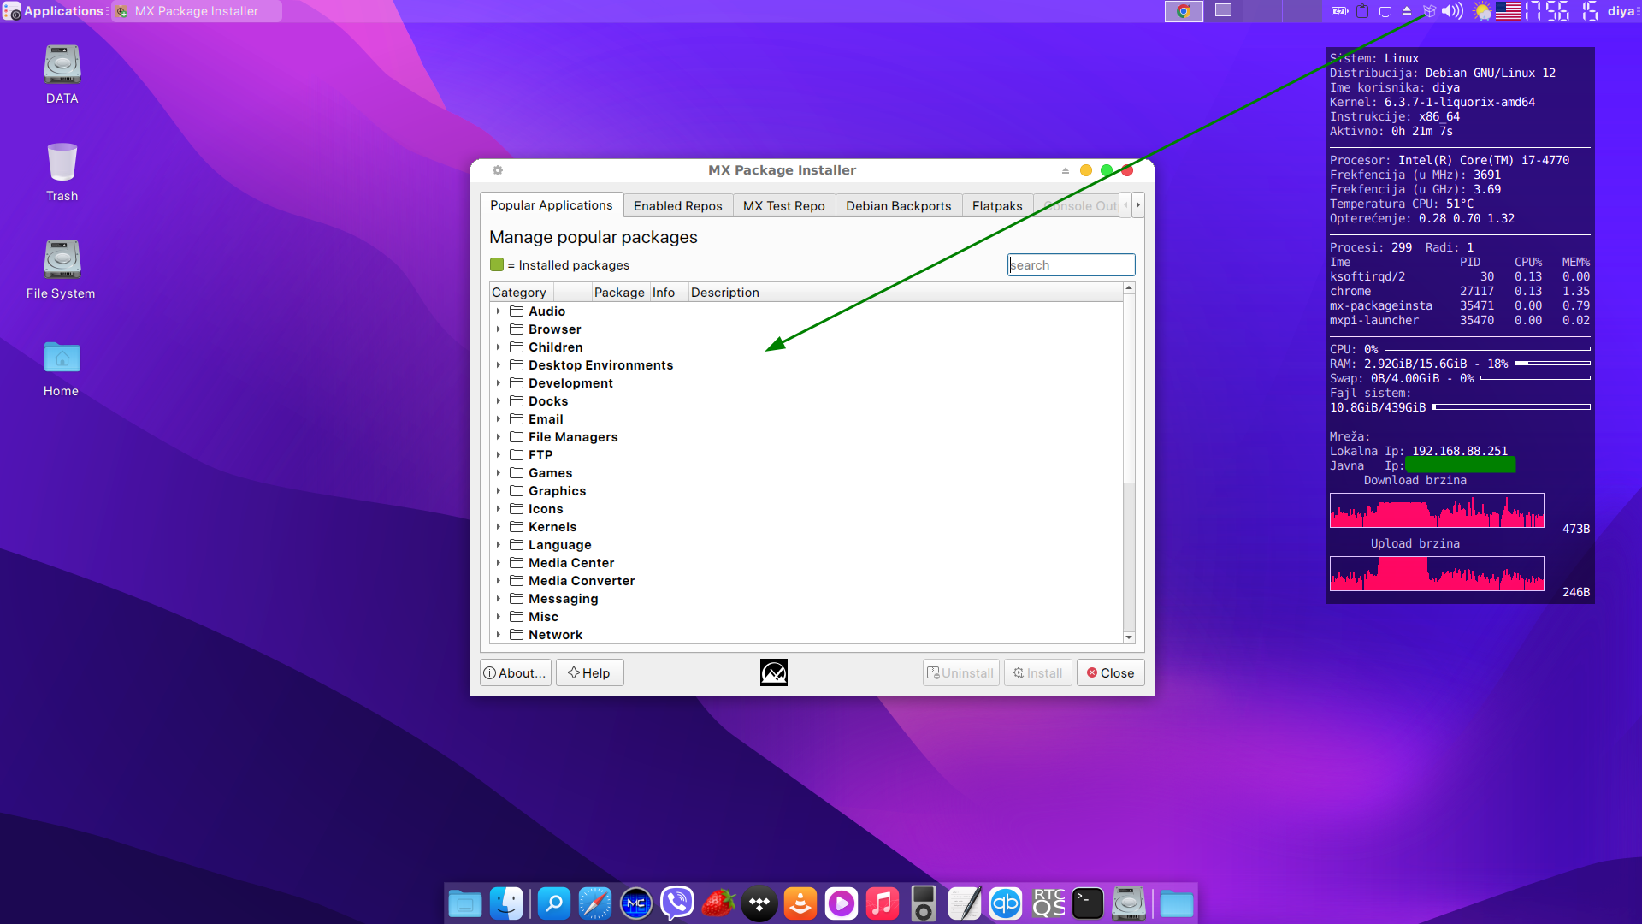1642x924 pixels.
Task: Open the Safari compass icon in dock
Action: click(595, 903)
